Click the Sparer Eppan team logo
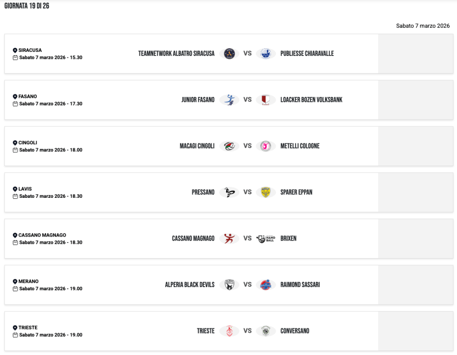457x355 pixels. [266, 192]
